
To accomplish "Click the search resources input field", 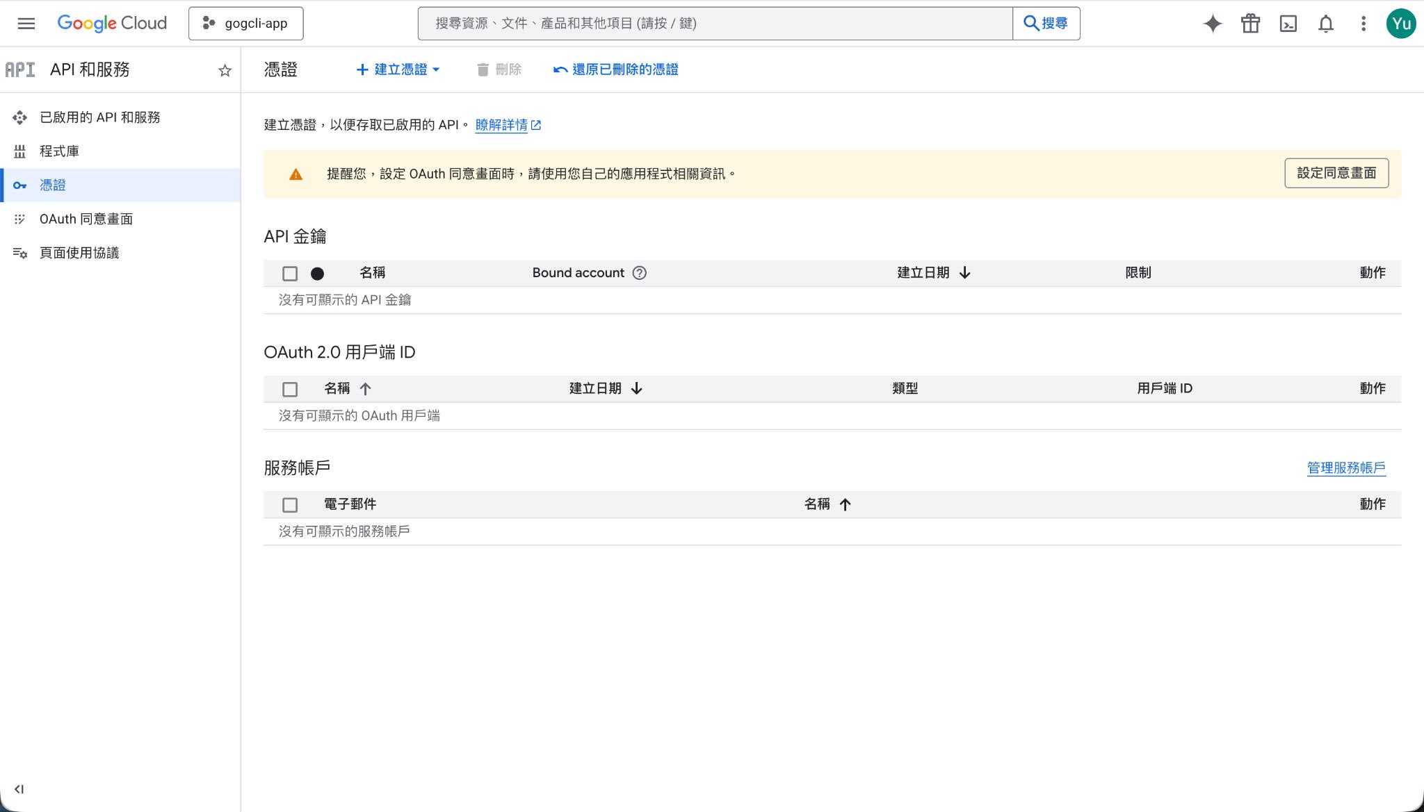I will pos(714,24).
